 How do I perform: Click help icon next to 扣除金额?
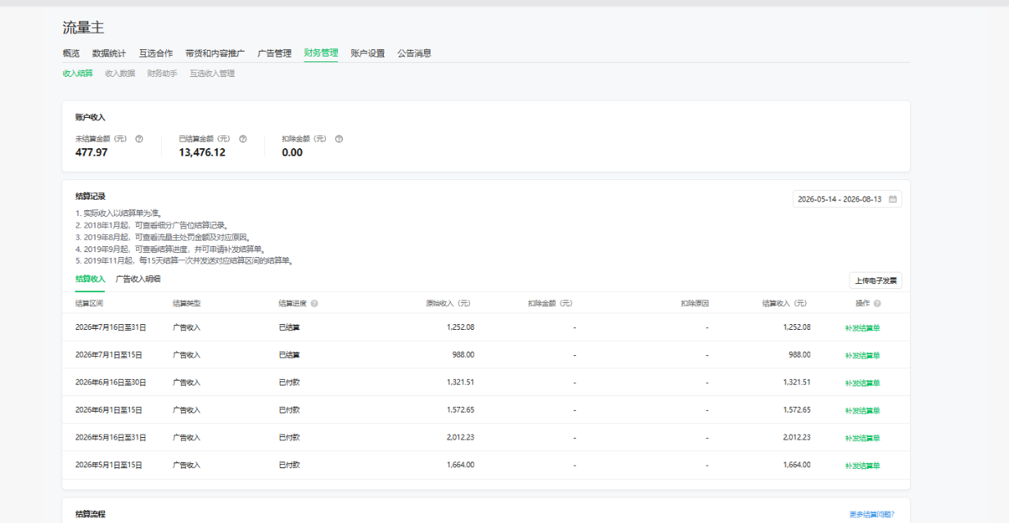[x=339, y=139]
